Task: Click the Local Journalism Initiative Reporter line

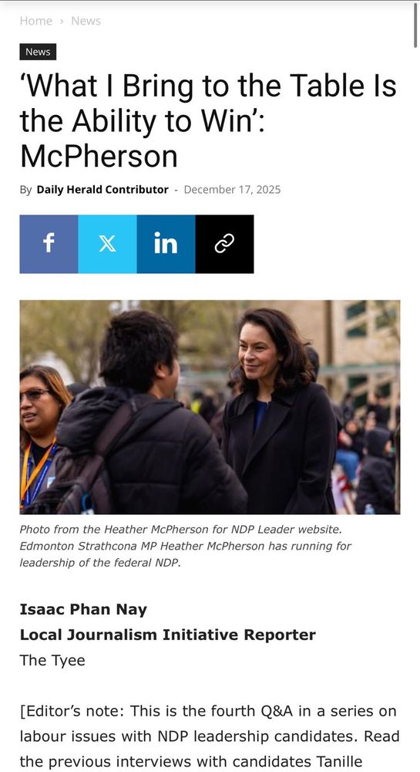Action: point(167,635)
